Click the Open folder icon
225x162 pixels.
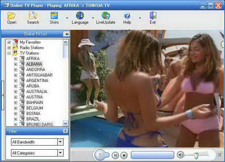click(12, 16)
